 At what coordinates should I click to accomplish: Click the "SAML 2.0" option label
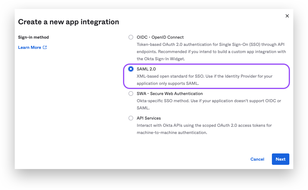[x=146, y=69]
